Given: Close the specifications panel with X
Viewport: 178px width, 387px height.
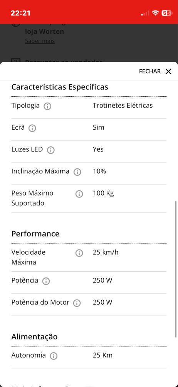Looking at the screenshot, I should 168,72.
